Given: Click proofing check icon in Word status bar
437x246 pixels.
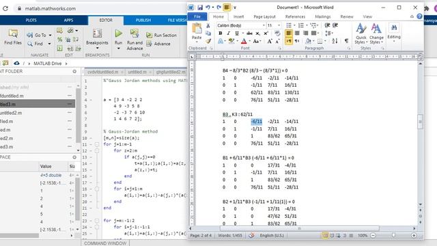Looking at the screenshot, I should pyautogui.click(x=251, y=235).
